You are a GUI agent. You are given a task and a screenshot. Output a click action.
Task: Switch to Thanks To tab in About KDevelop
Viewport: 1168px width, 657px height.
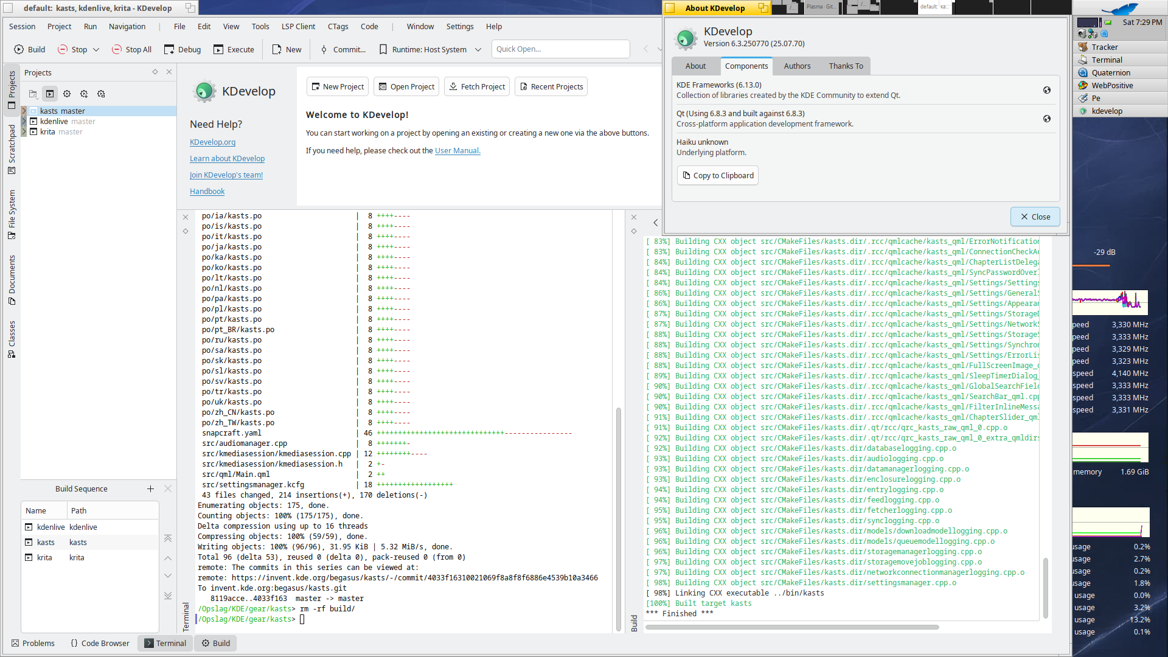[x=846, y=66]
